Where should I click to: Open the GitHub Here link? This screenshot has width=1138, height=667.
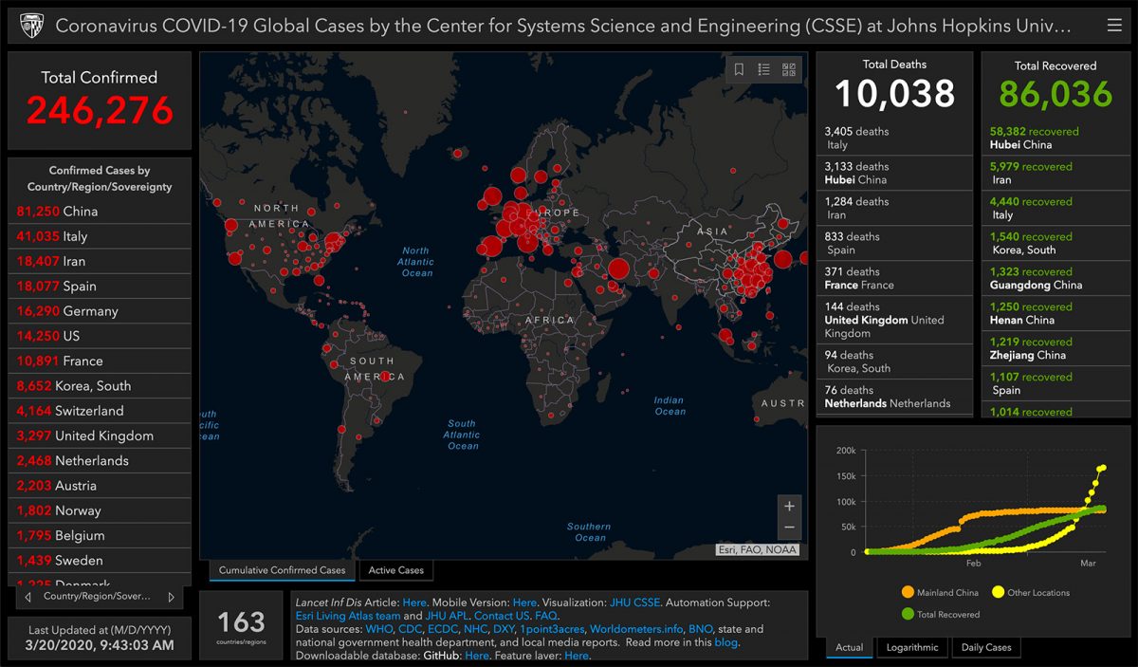(x=477, y=656)
